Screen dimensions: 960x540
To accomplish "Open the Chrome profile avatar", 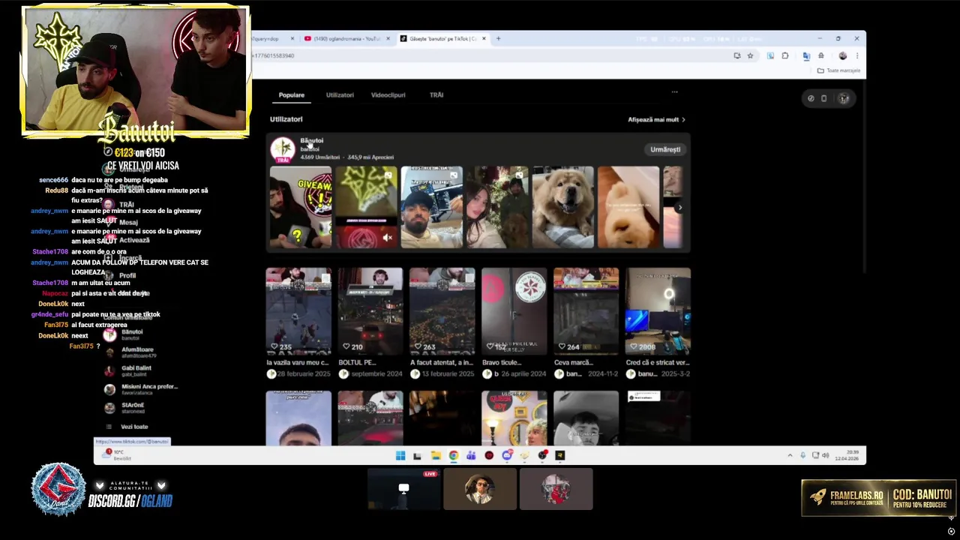I will pos(843,55).
